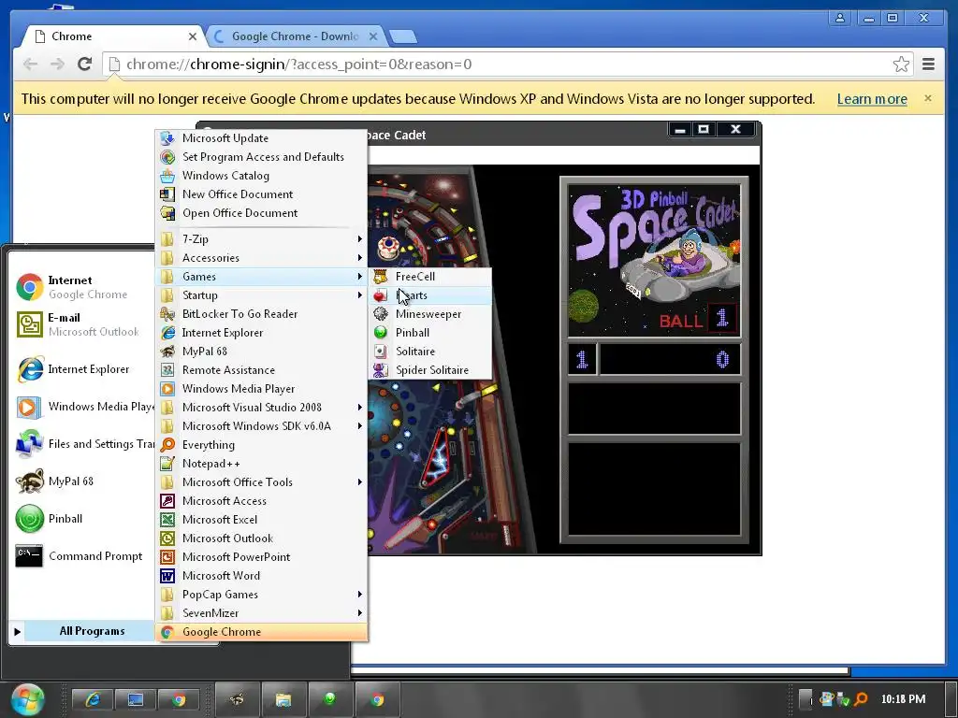The image size is (958, 718).
Task: Launch MyPal 68 from All Programs list
Action: 262,352
